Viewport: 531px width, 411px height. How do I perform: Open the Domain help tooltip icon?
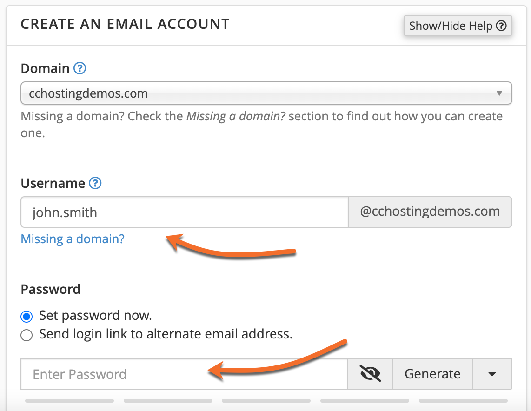pyautogui.click(x=80, y=68)
